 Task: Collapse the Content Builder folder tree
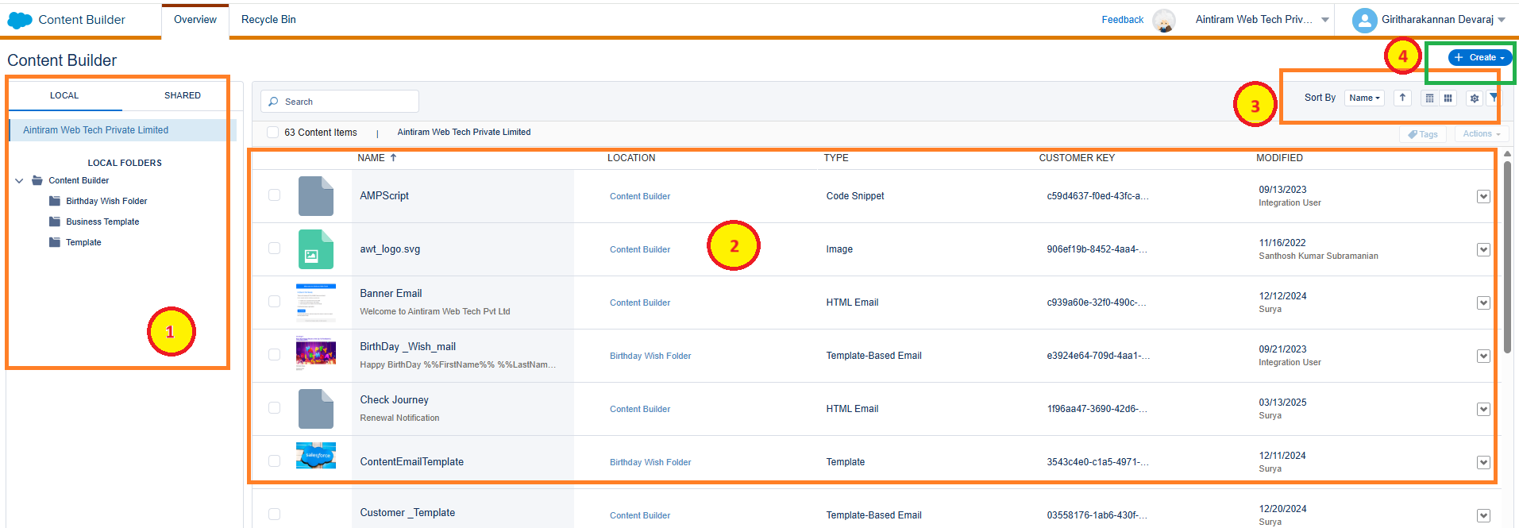pyautogui.click(x=19, y=181)
